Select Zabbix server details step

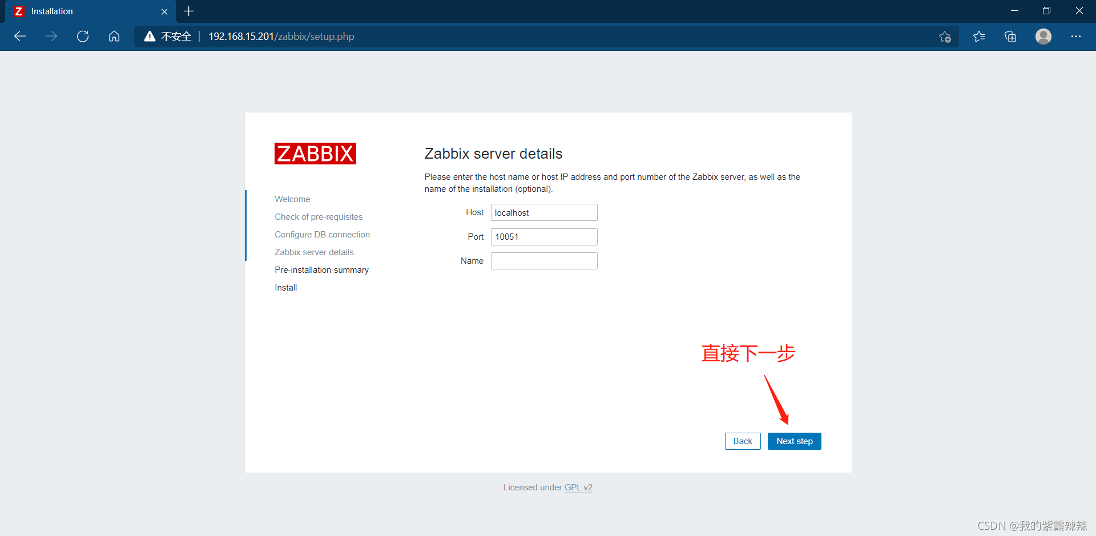point(314,252)
